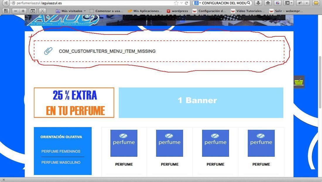Screen dimensions: 322x182
Task: Open the PERFUME MASCULINO menu item
Action: (61, 162)
